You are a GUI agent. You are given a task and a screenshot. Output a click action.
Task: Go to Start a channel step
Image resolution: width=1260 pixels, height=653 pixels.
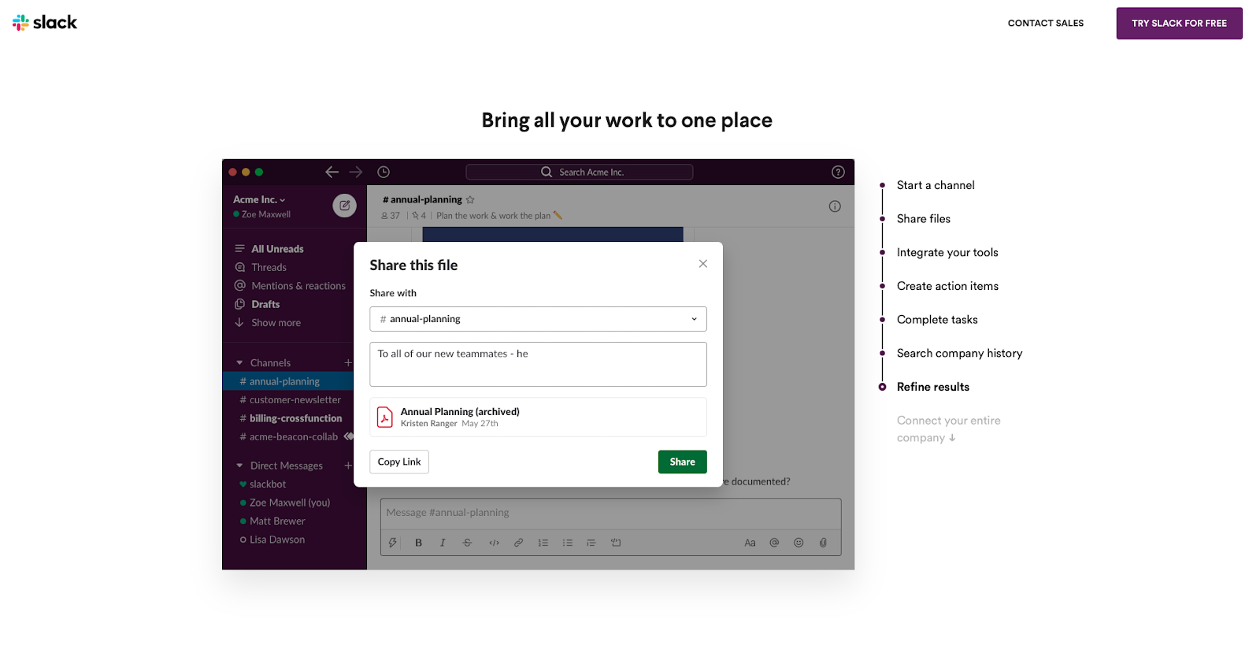tap(936, 185)
